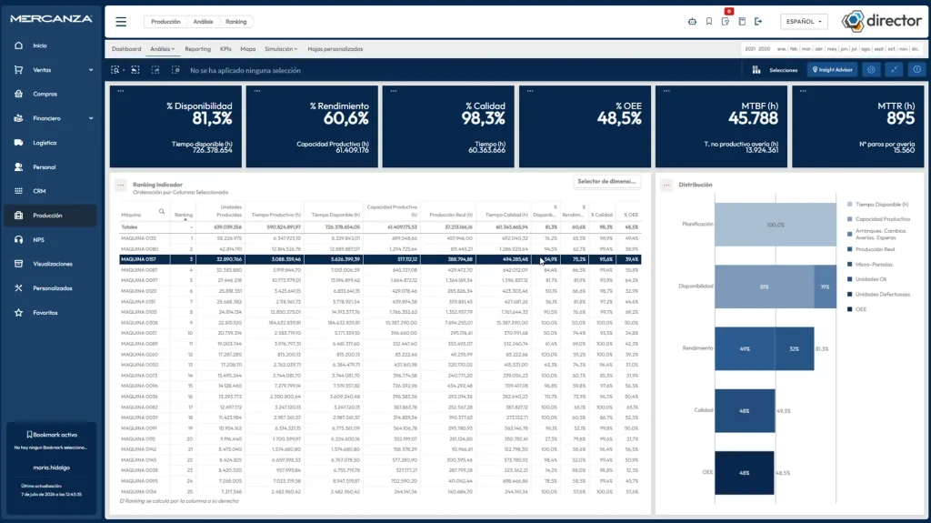This screenshot has width=931, height=523.
Task: Toggle the dic. month filter
Action: [915, 49]
